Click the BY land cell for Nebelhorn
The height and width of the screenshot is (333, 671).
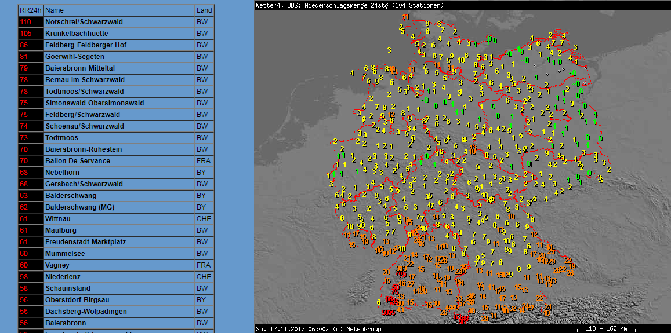205,172
